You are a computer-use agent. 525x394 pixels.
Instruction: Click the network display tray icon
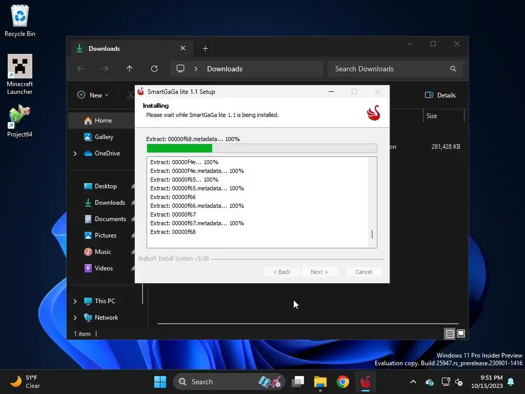coord(446,382)
